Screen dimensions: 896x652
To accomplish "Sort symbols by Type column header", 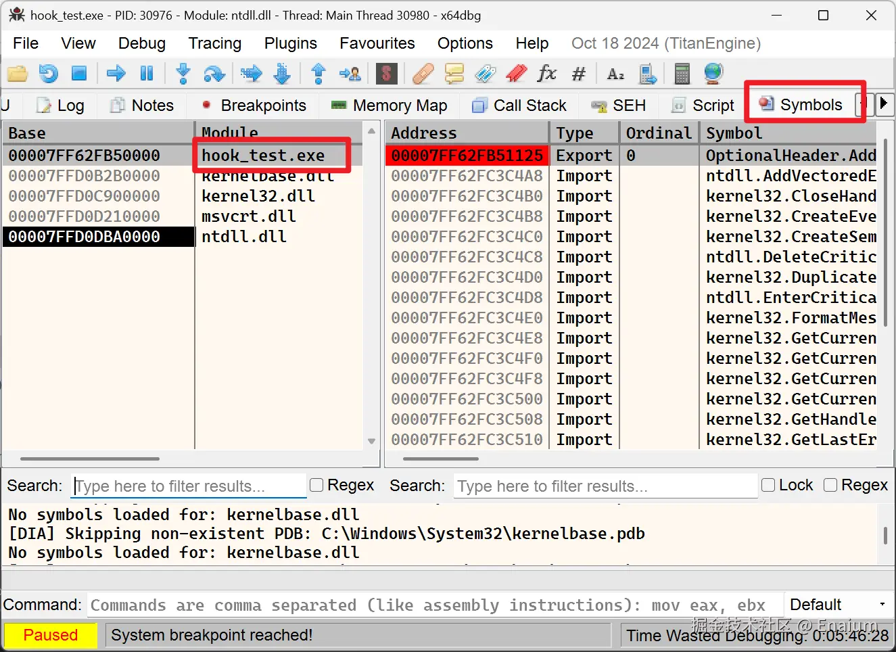I will coord(584,133).
